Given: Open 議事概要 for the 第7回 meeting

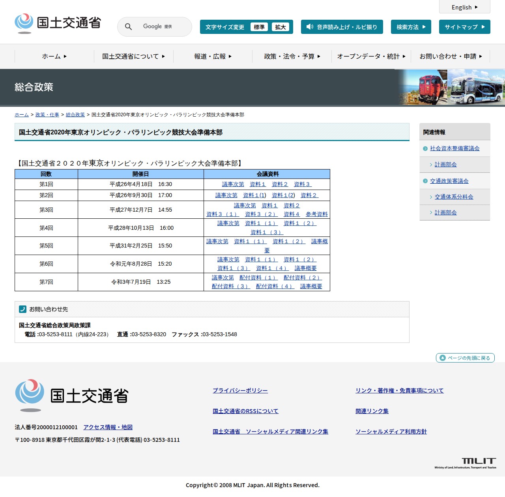Looking at the screenshot, I should point(311,286).
